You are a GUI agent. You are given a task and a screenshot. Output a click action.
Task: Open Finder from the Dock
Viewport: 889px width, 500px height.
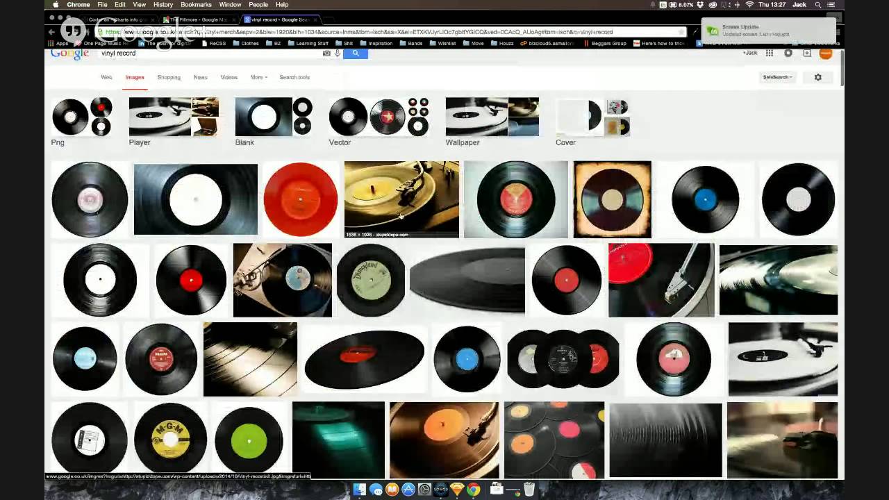point(360,490)
